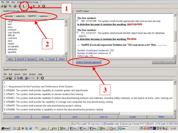Click the Q icon in the top toolbar
The height and width of the screenshot is (133, 178).
pos(44,6)
